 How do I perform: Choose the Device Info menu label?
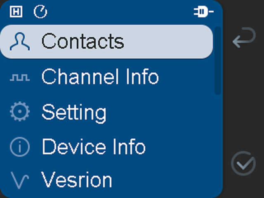[94, 147]
